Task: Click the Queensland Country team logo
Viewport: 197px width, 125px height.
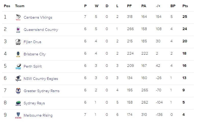Action: tap(18, 30)
